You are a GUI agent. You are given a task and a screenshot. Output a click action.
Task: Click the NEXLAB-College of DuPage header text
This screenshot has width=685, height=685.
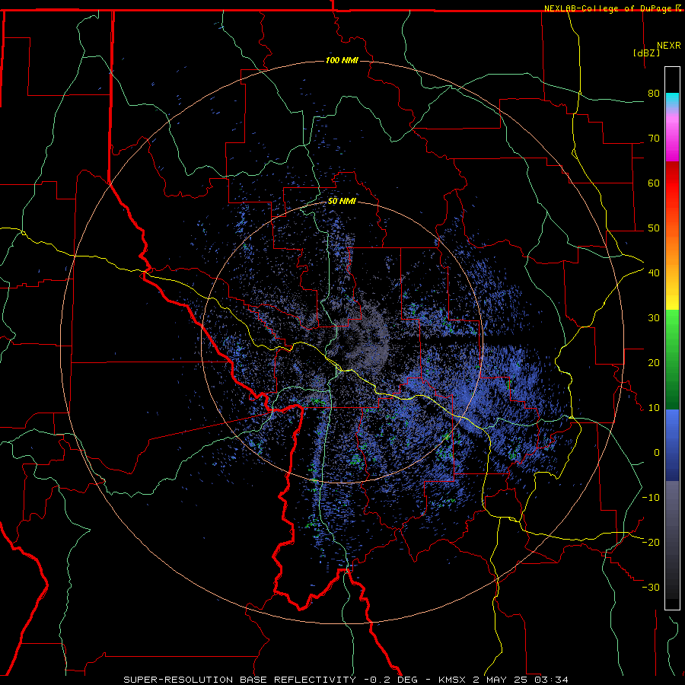607,8
